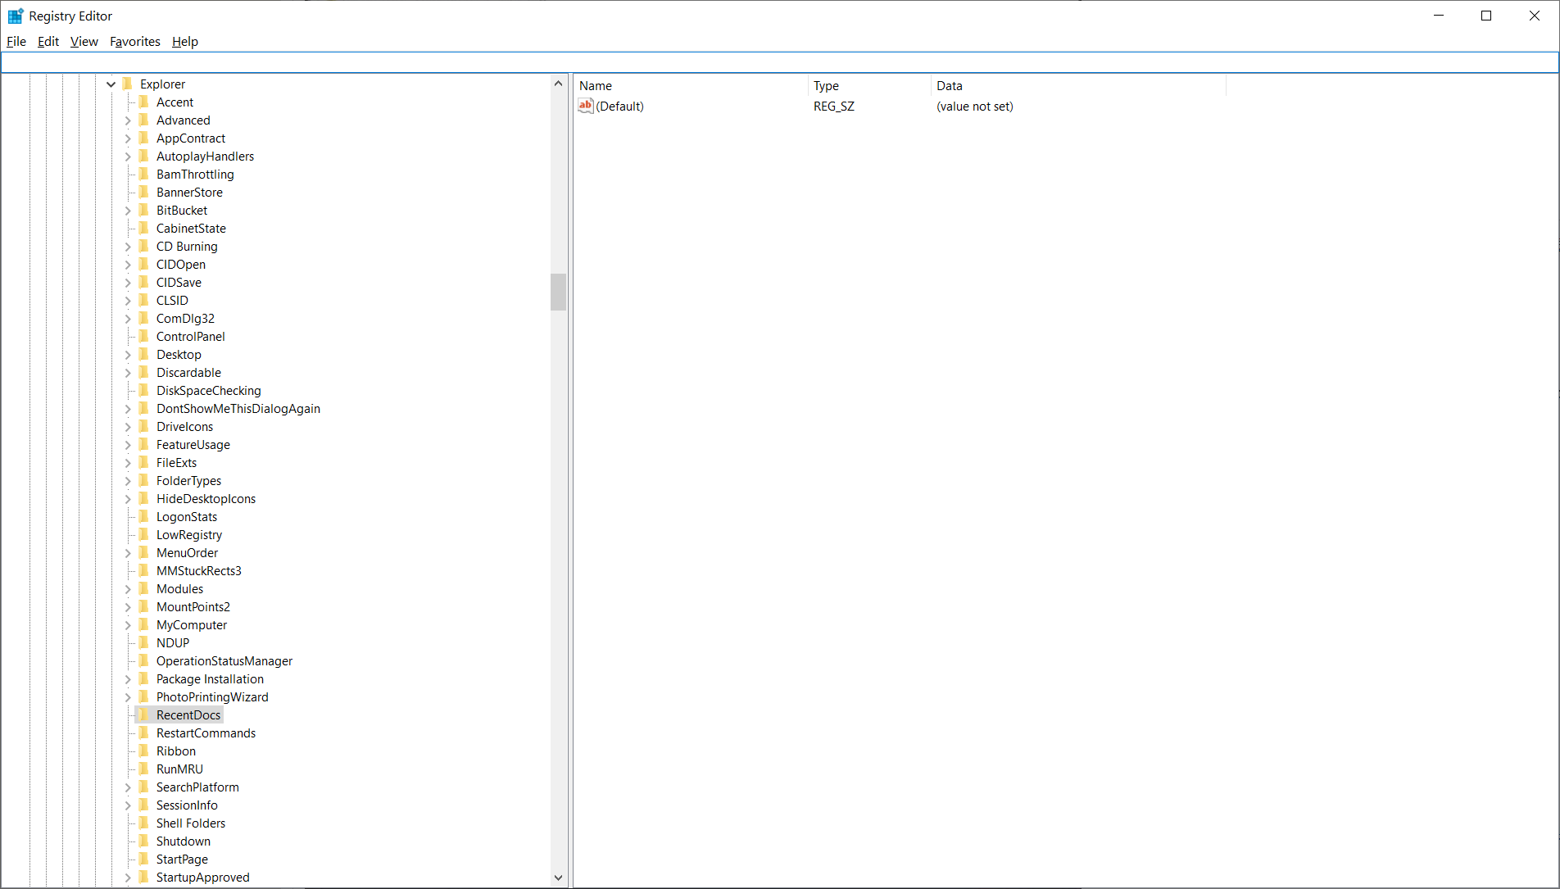The height and width of the screenshot is (889, 1560).
Task: Click the MMStuckRects3 folder icon
Action: [143, 570]
